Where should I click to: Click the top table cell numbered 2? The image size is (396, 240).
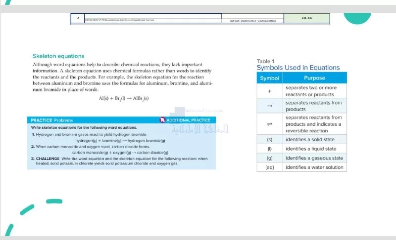[78, 18]
